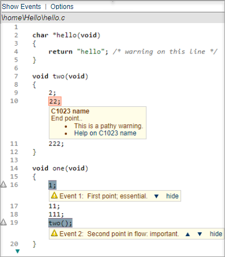
Task: Click the 'void two(void)' declaration
Action: pos(60,76)
